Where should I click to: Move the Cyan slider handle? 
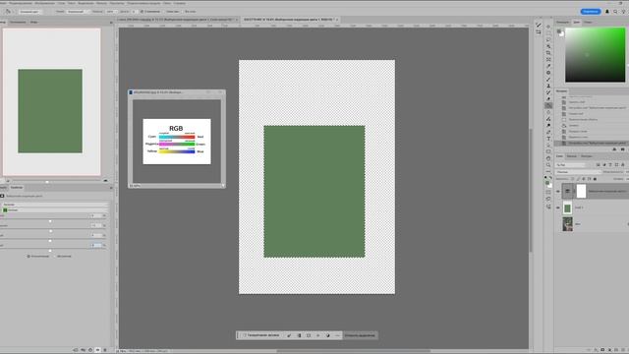(x=50, y=221)
